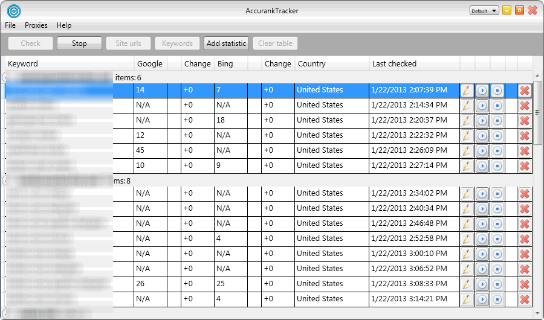The width and height of the screenshot is (544, 320).
Task: Sort by Google column header
Action: 151,64
